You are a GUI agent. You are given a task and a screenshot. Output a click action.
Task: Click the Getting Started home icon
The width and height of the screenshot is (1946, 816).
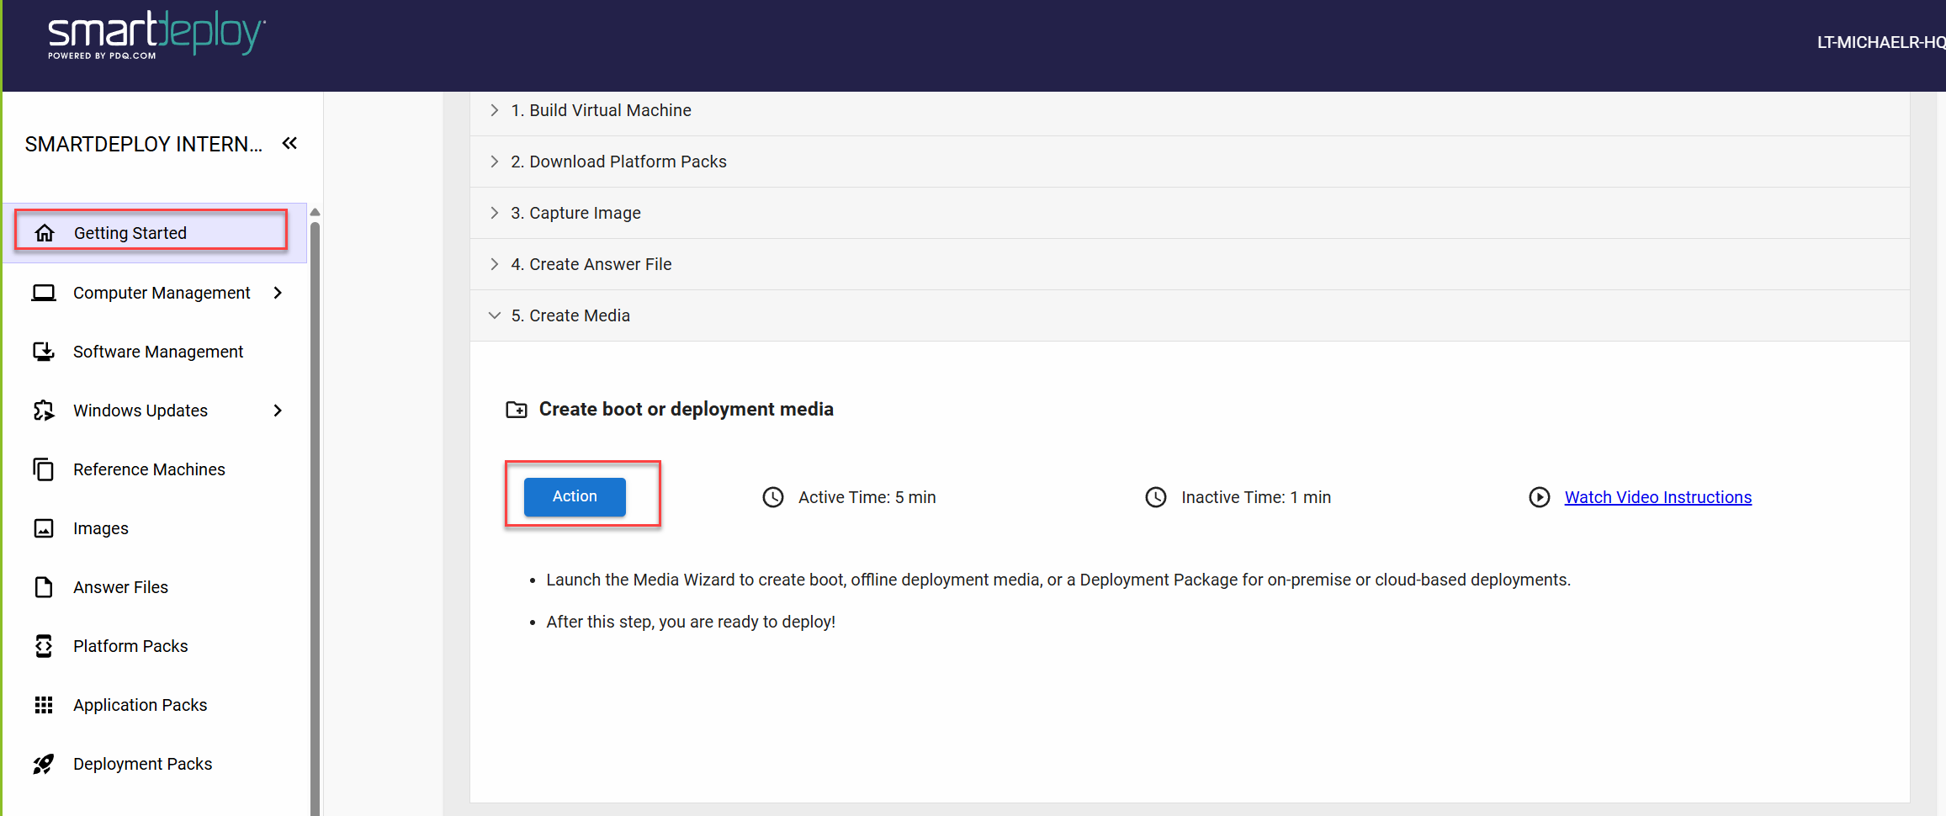(45, 233)
